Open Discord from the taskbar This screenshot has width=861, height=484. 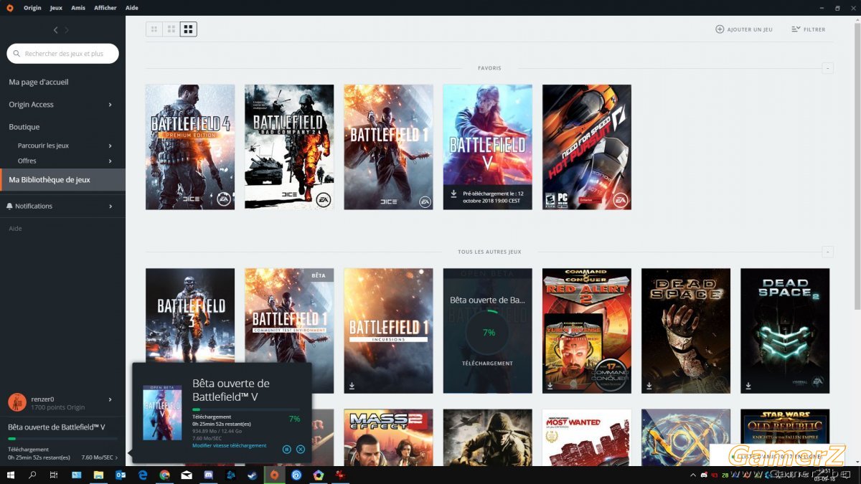coord(208,475)
